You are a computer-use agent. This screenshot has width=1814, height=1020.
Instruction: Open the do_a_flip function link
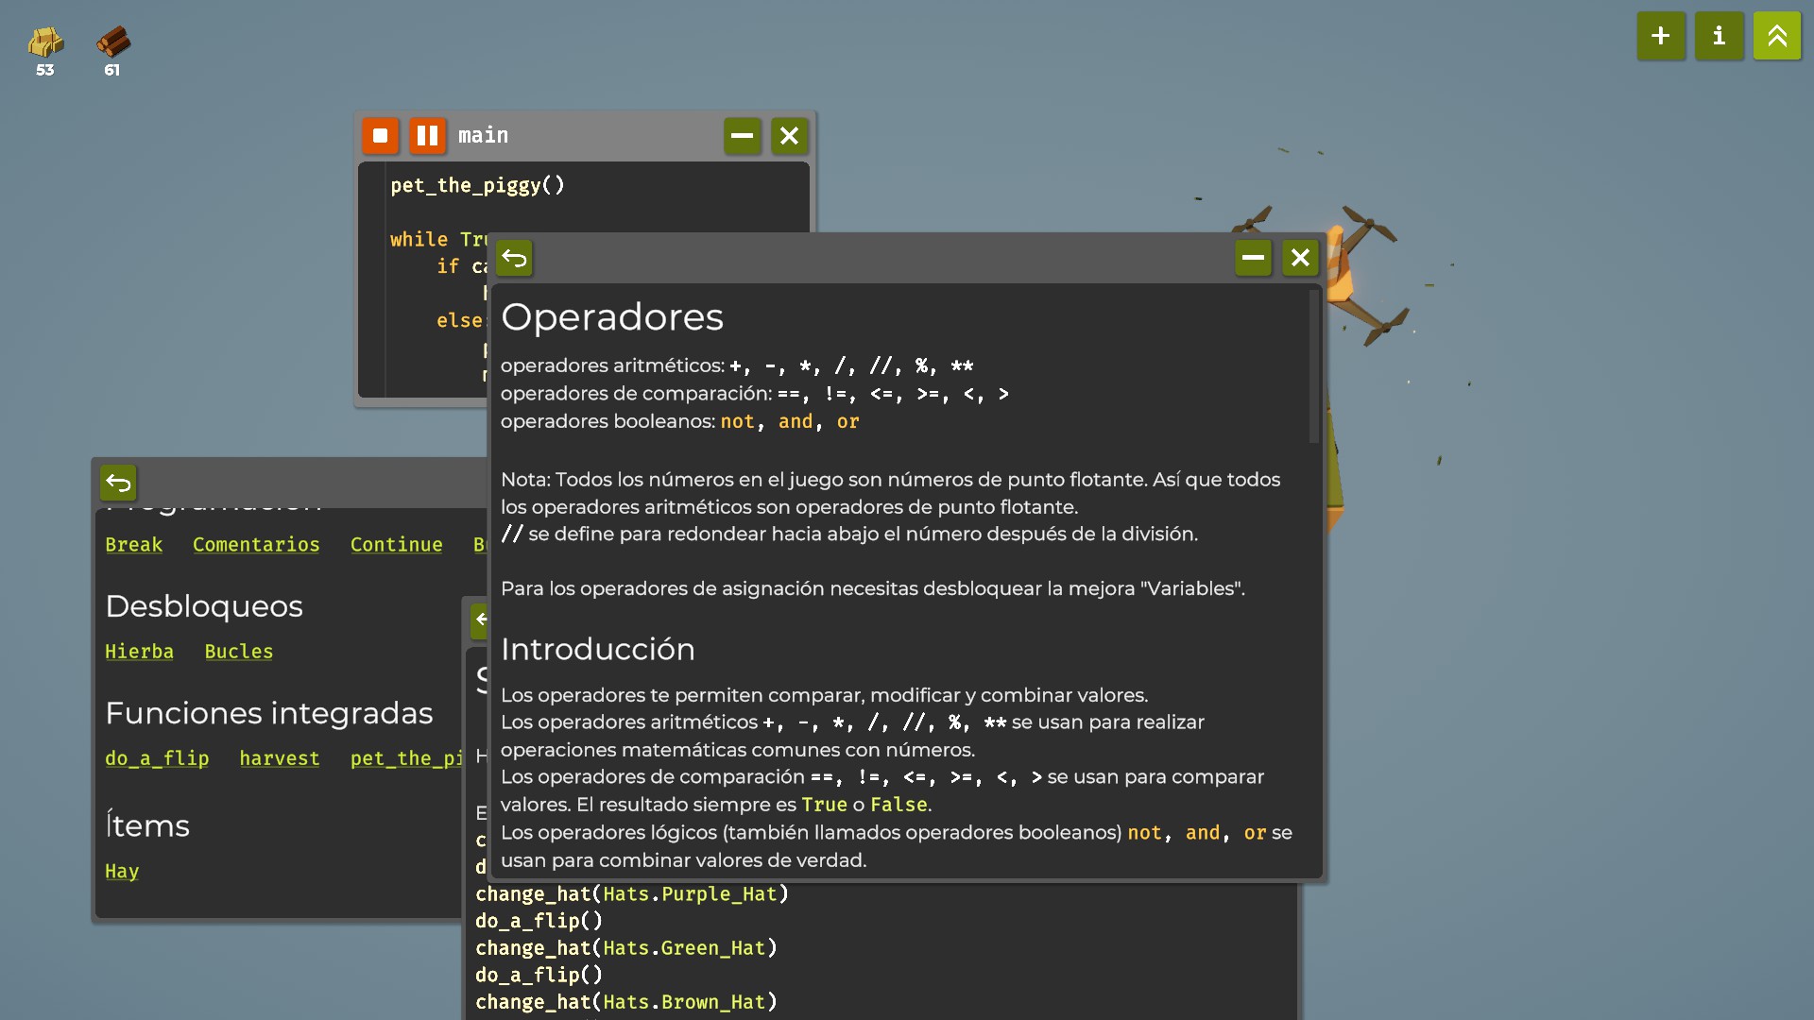(x=157, y=758)
